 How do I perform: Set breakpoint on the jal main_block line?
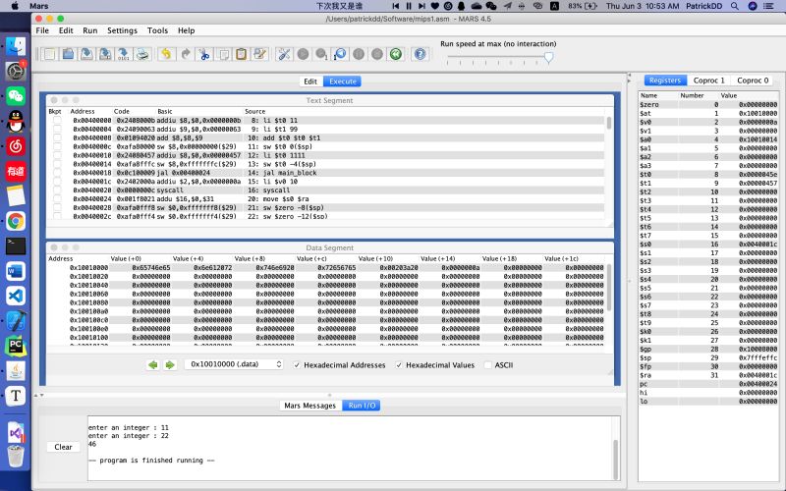pos(57,173)
